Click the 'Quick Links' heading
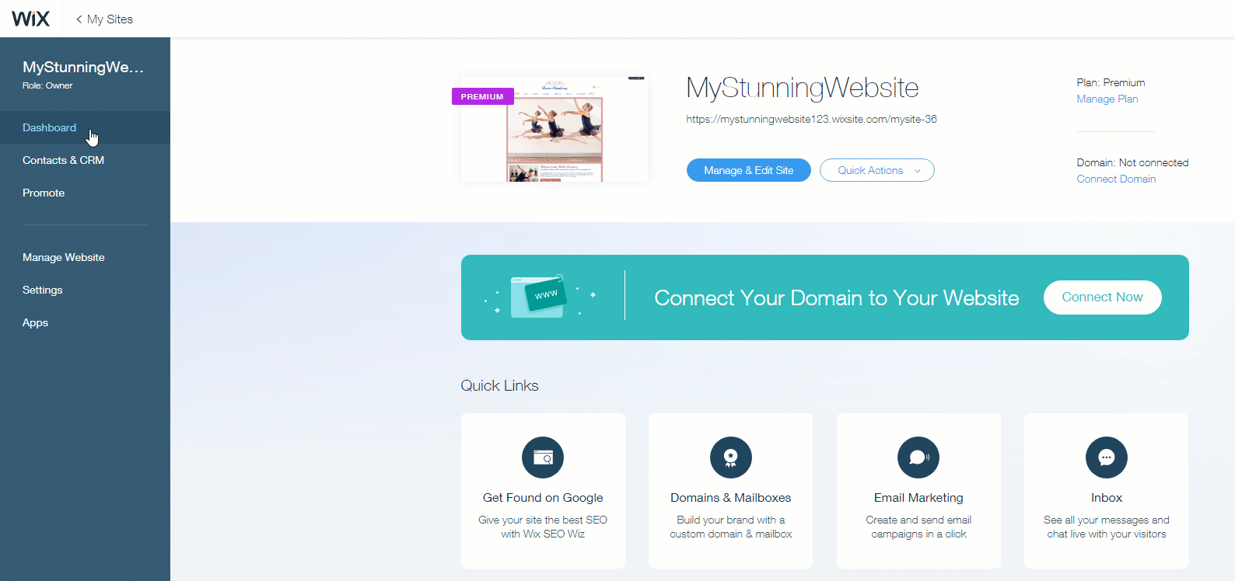The image size is (1235, 581). (499, 386)
